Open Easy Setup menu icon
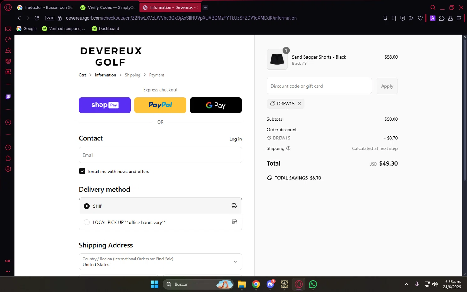This screenshot has width=467, height=292. click(x=459, y=18)
